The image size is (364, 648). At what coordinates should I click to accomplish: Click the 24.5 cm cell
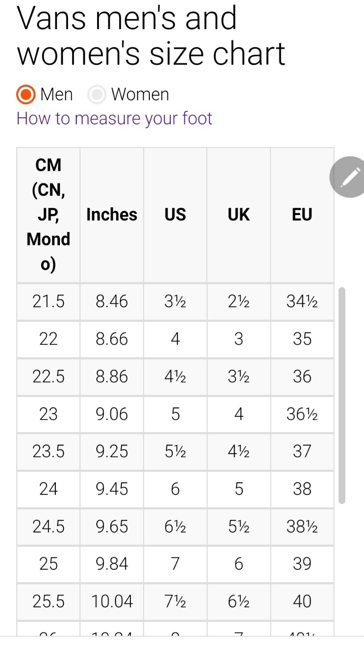coord(48,526)
